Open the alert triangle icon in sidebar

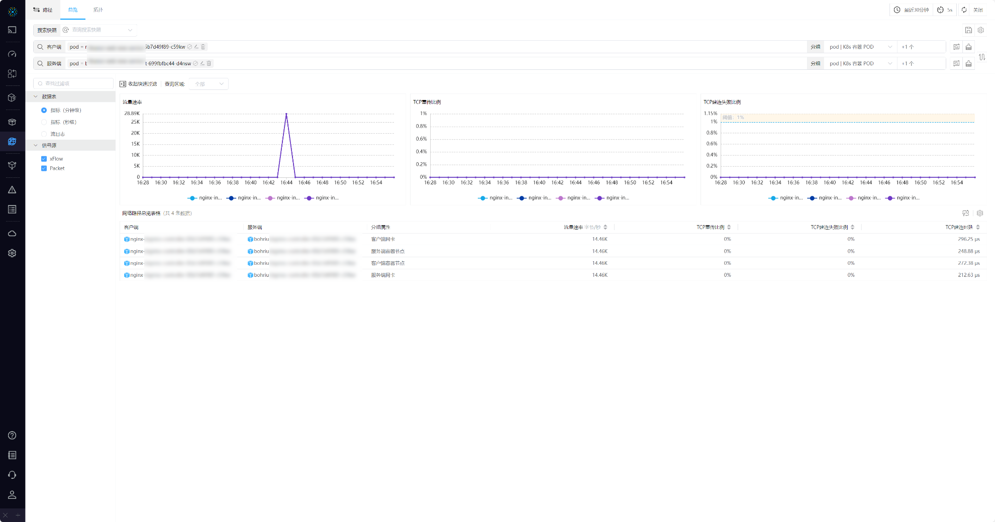tap(12, 190)
